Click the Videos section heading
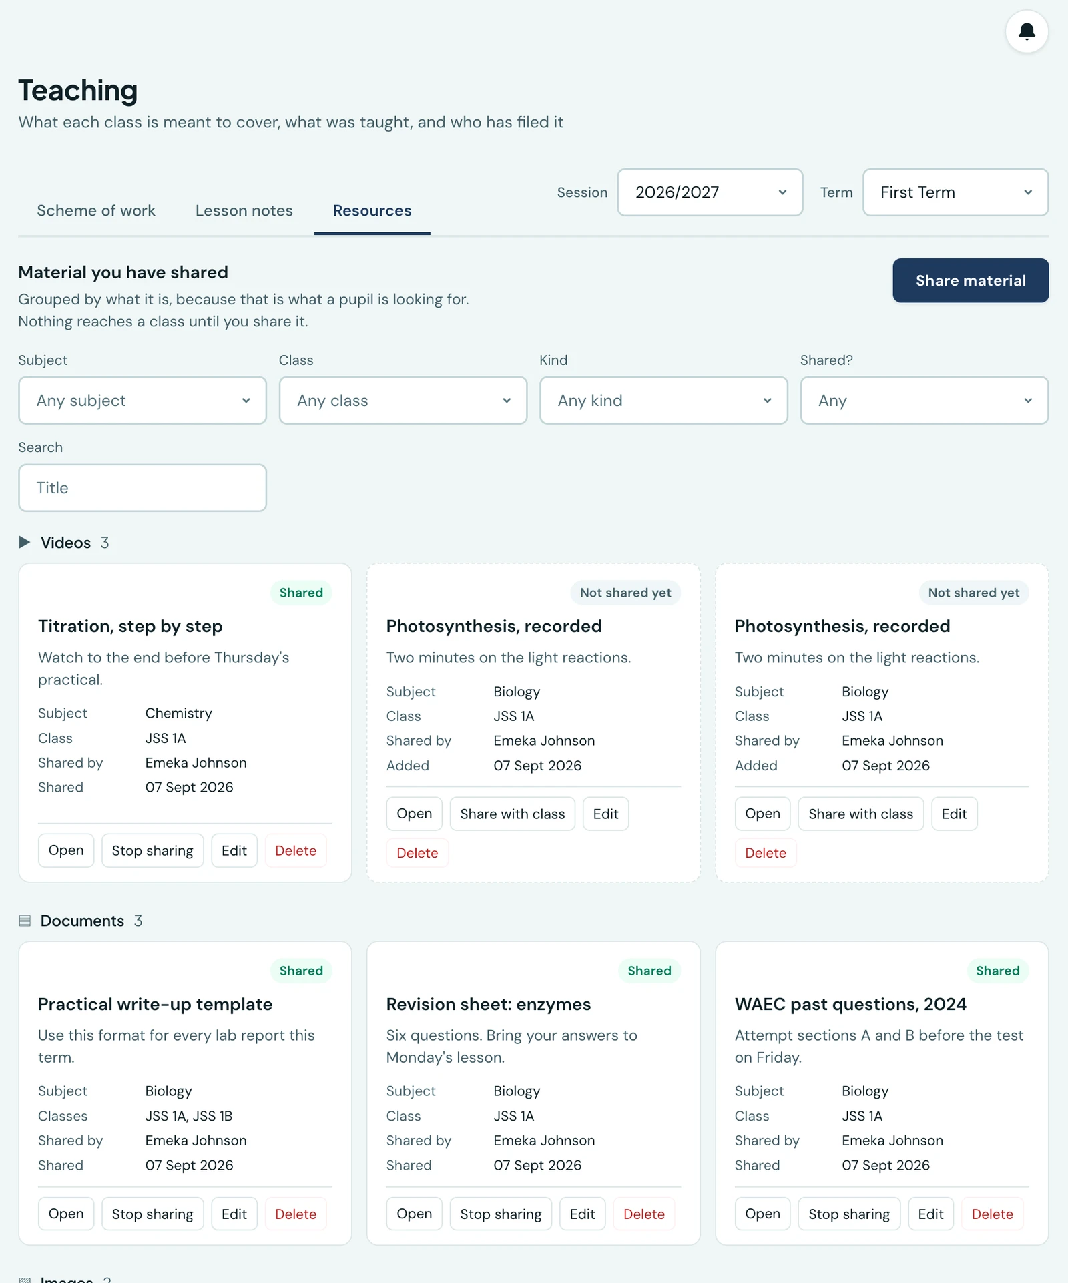This screenshot has width=1068, height=1283. pyautogui.click(x=65, y=543)
